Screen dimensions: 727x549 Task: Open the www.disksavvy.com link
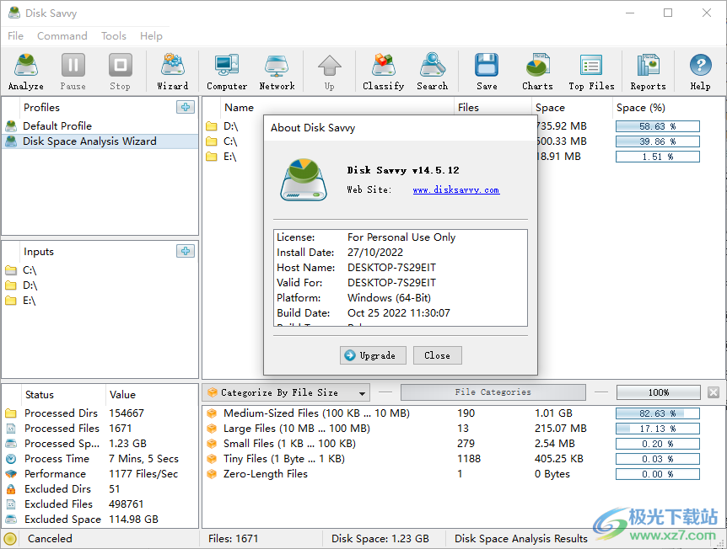pyautogui.click(x=456, y=189)
